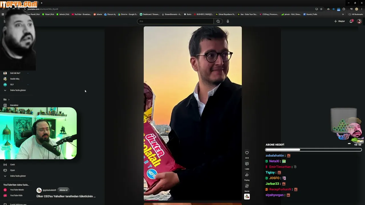Open the CS2Hug | Premium bookmark
The height and width of the screenshot is (205, 365).
(269, 14)
